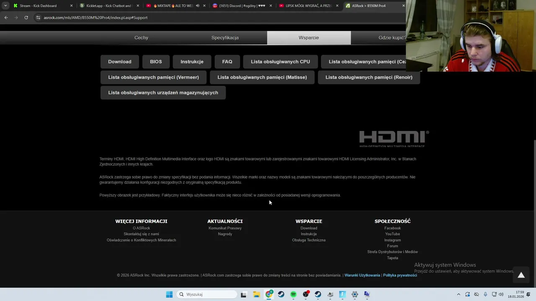Open the Settings gear taskbar icon
This screenshot has height=301, width=536.
[x=355, y=294]
